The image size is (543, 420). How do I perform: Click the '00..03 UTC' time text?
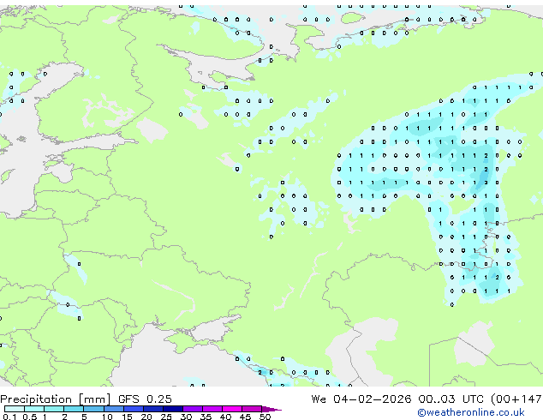pos(451,399)
